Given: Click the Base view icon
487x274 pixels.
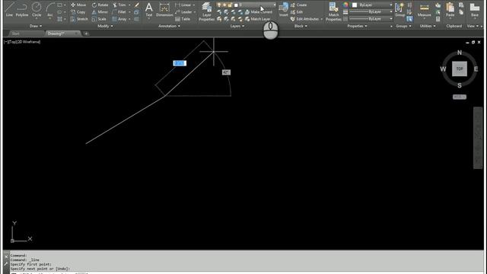Looking at the screenshot, I should click(x=475, y=9).
